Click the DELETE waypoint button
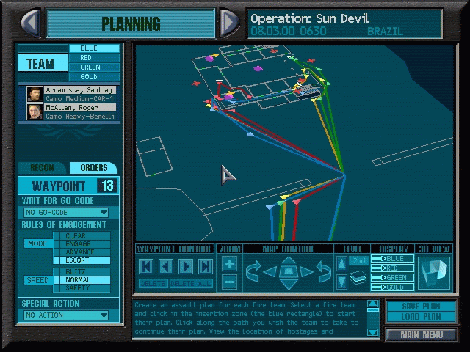The height and width of the screenshot is (352, 470). [x=153, y=284]
